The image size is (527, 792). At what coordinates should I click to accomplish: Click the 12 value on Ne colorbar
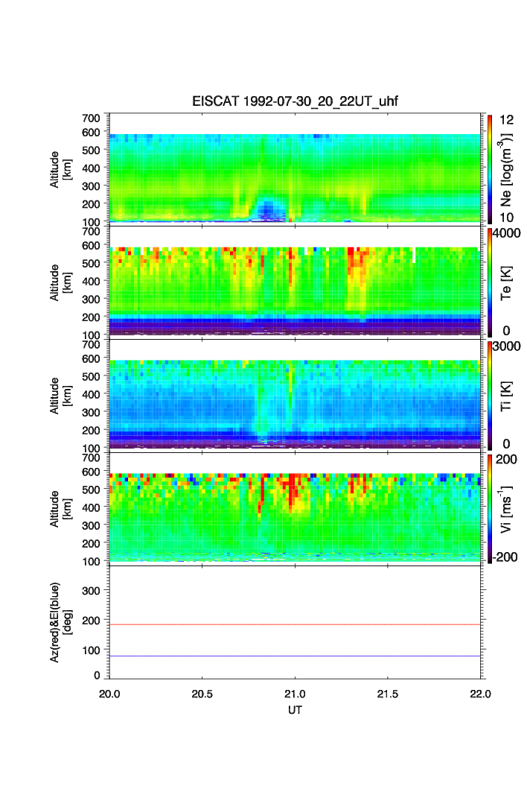[506, 120]
